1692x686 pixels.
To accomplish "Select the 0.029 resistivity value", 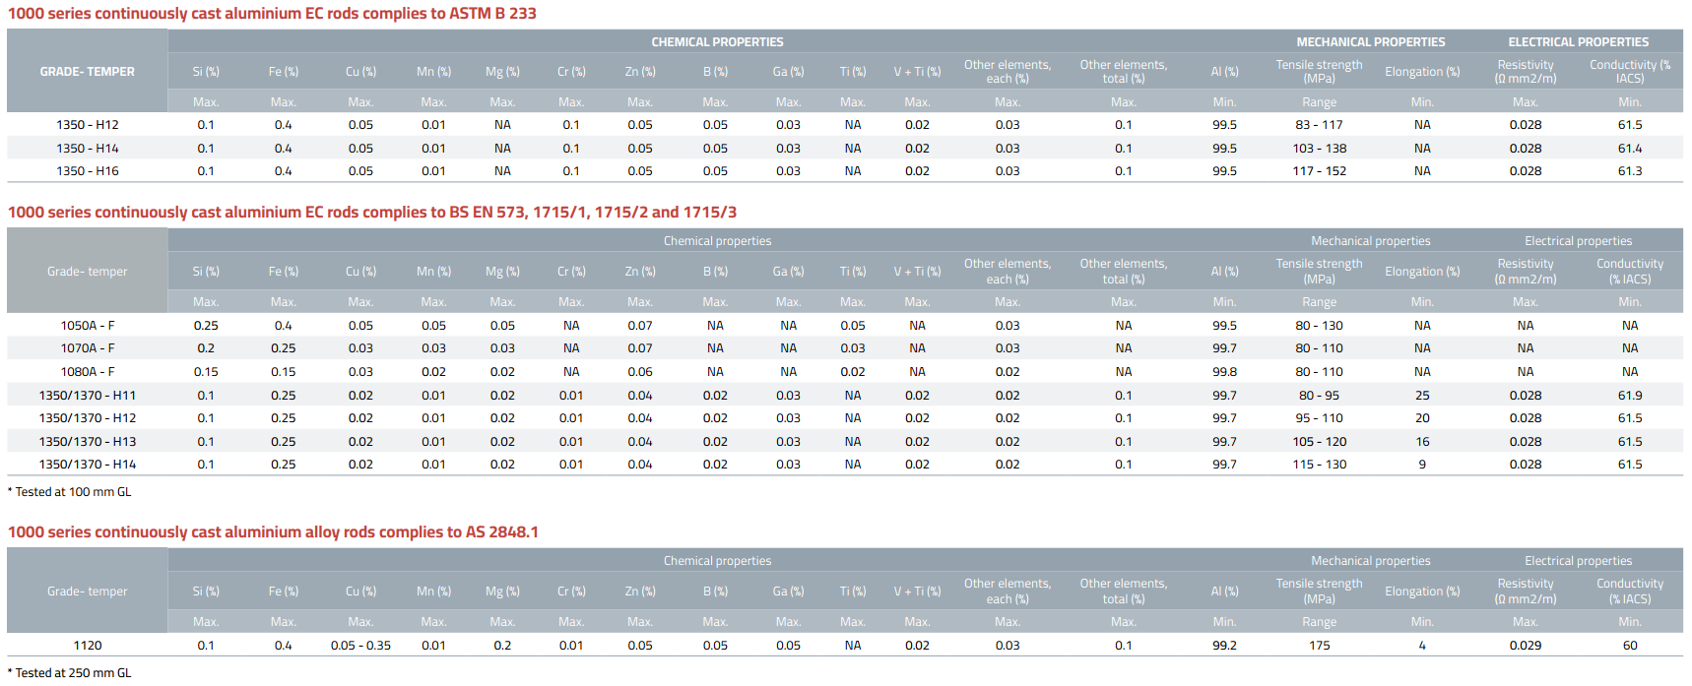I will tap(1525, 646).
